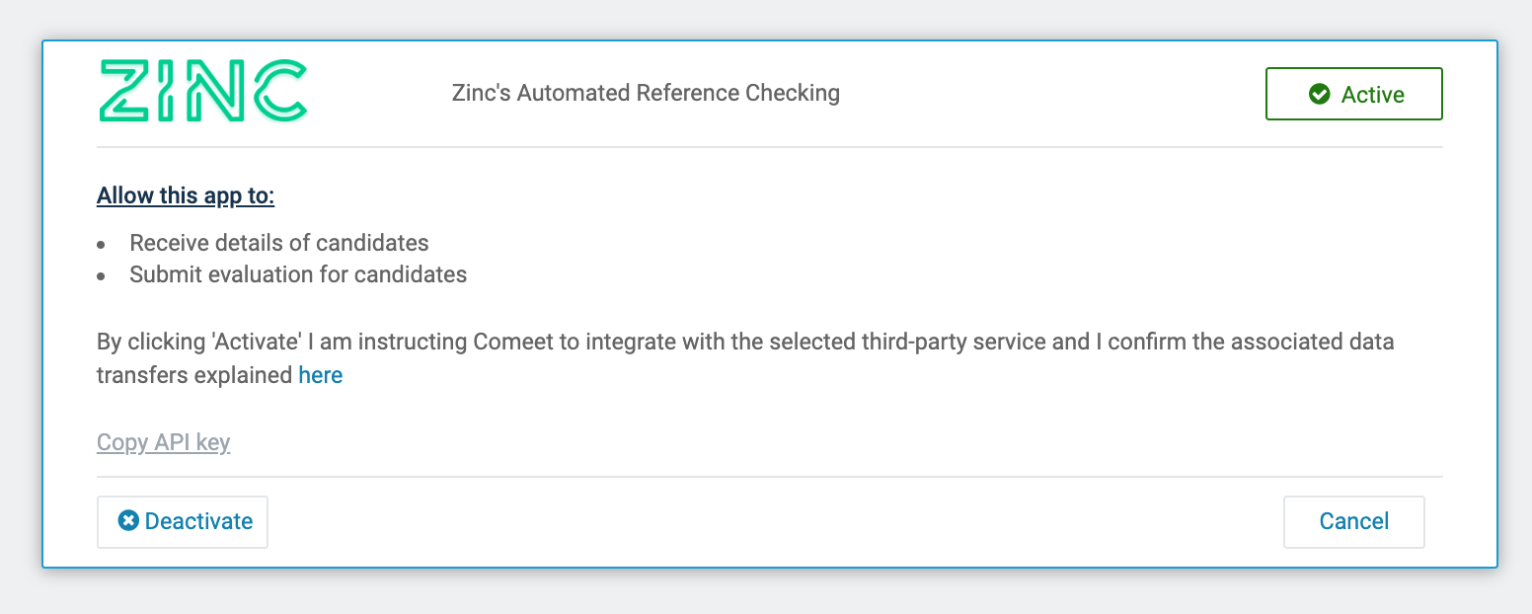Click the gray background outside the dialog
This screenshot has height=614, width=1532.
[x=766, y=592]
